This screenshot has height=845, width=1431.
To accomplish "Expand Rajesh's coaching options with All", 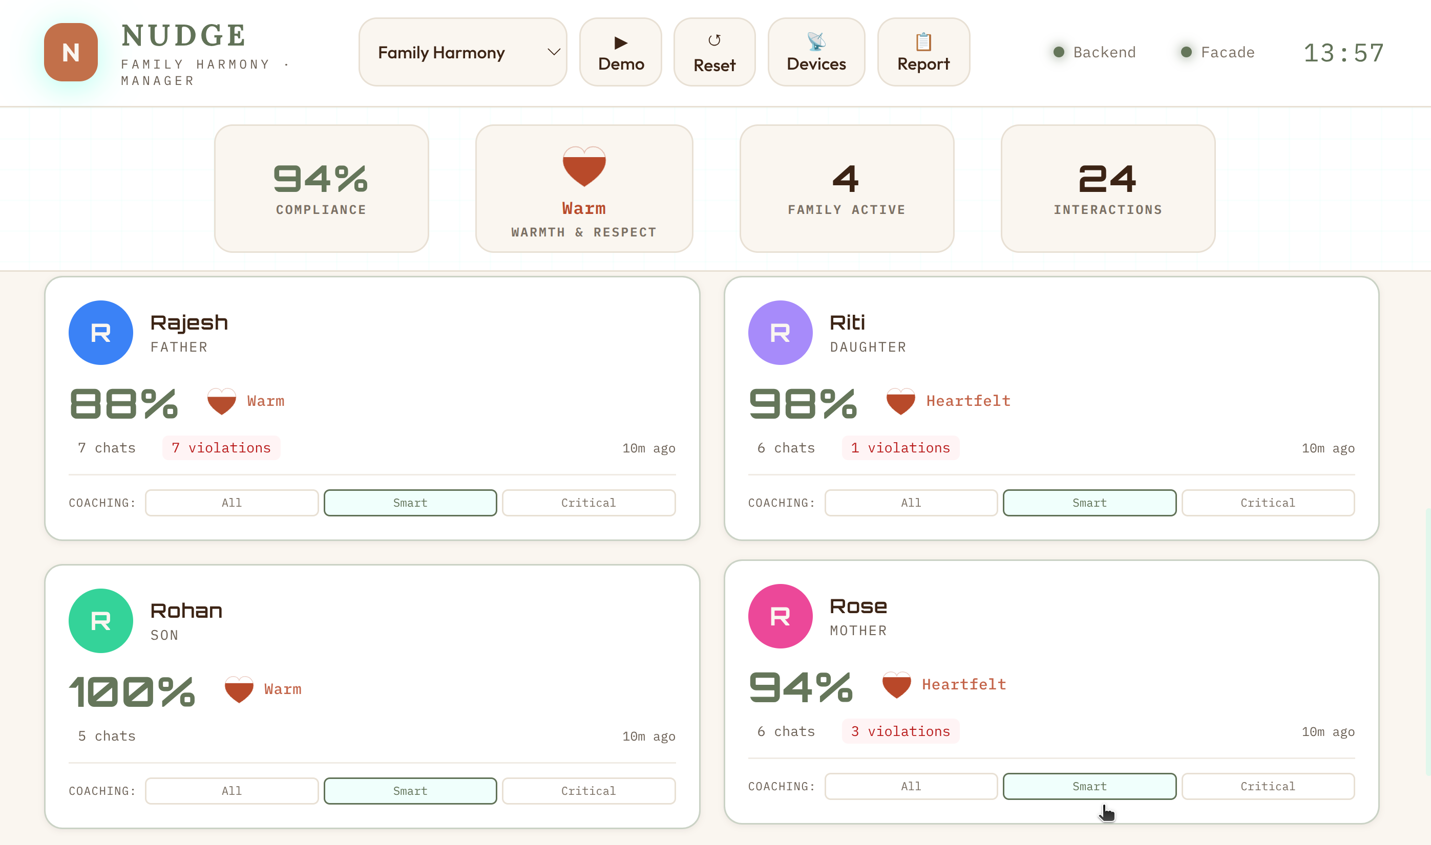I will [x=232, y=503].
